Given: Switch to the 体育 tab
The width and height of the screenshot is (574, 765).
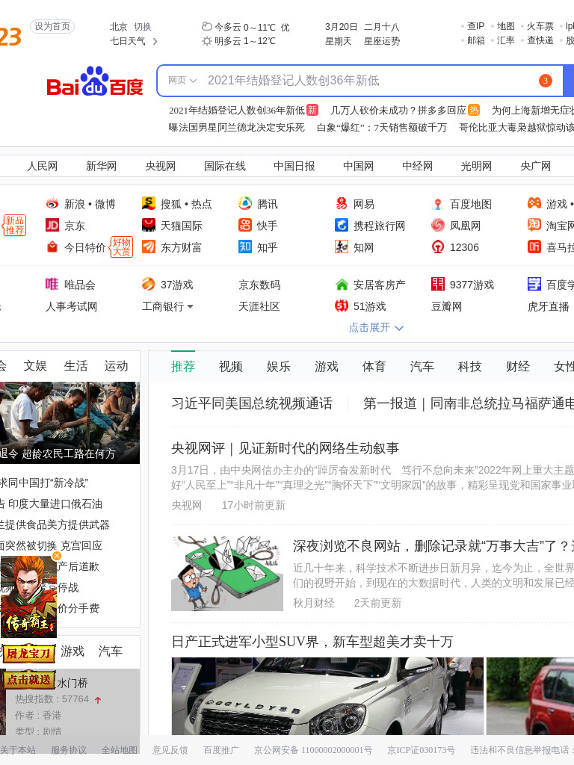Looking at the screenshot, I should 374,366.
